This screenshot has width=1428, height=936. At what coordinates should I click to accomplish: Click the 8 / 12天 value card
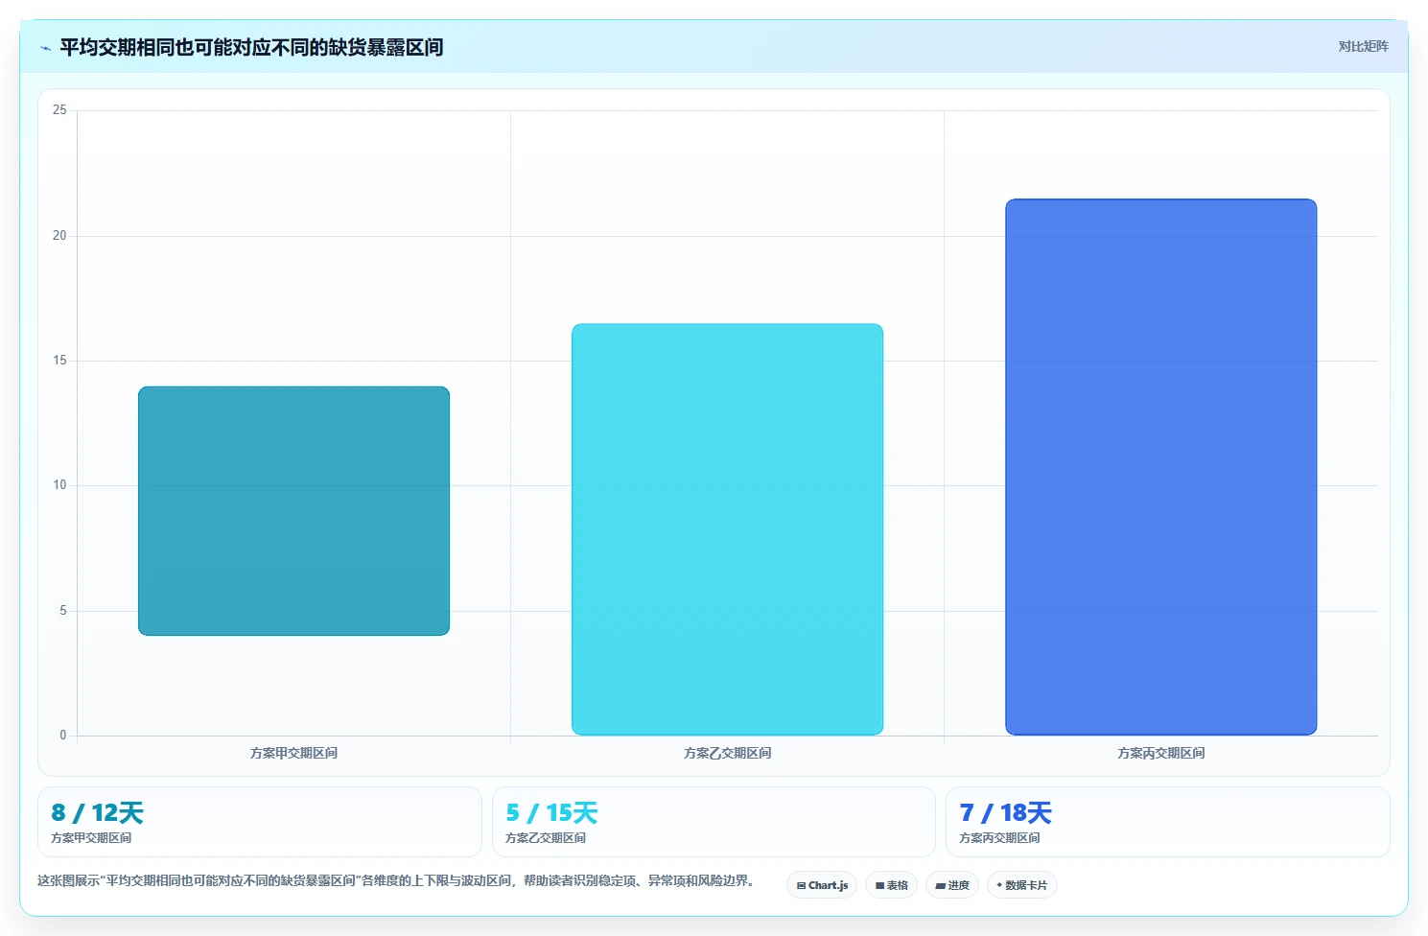click(259, 822)
